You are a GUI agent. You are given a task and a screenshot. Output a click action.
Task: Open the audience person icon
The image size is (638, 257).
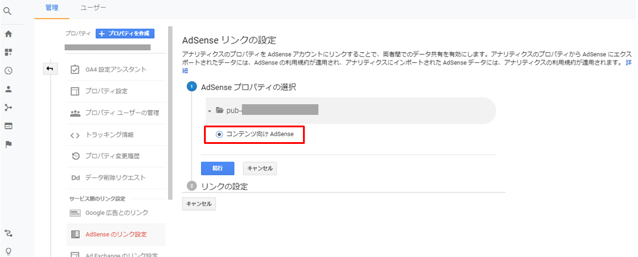[x=8, y=89]
